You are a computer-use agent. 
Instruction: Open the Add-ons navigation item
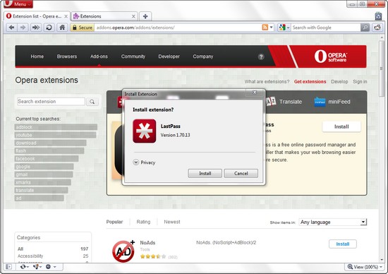point(99,56)
